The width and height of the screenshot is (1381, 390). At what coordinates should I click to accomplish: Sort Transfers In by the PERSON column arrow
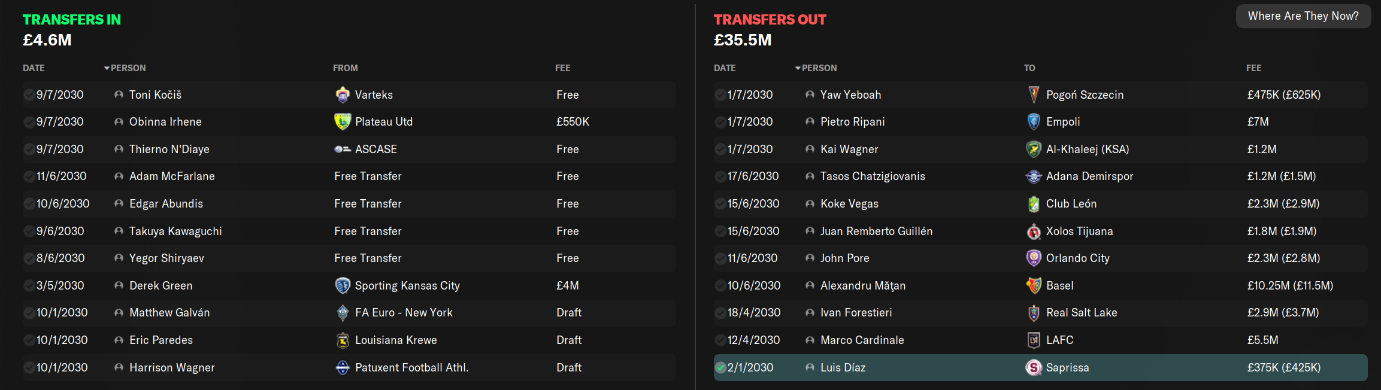[107, 68]
